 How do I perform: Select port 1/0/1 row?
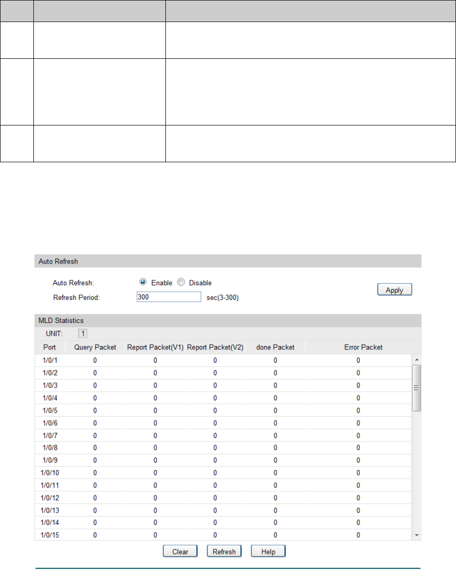point(223,360)
